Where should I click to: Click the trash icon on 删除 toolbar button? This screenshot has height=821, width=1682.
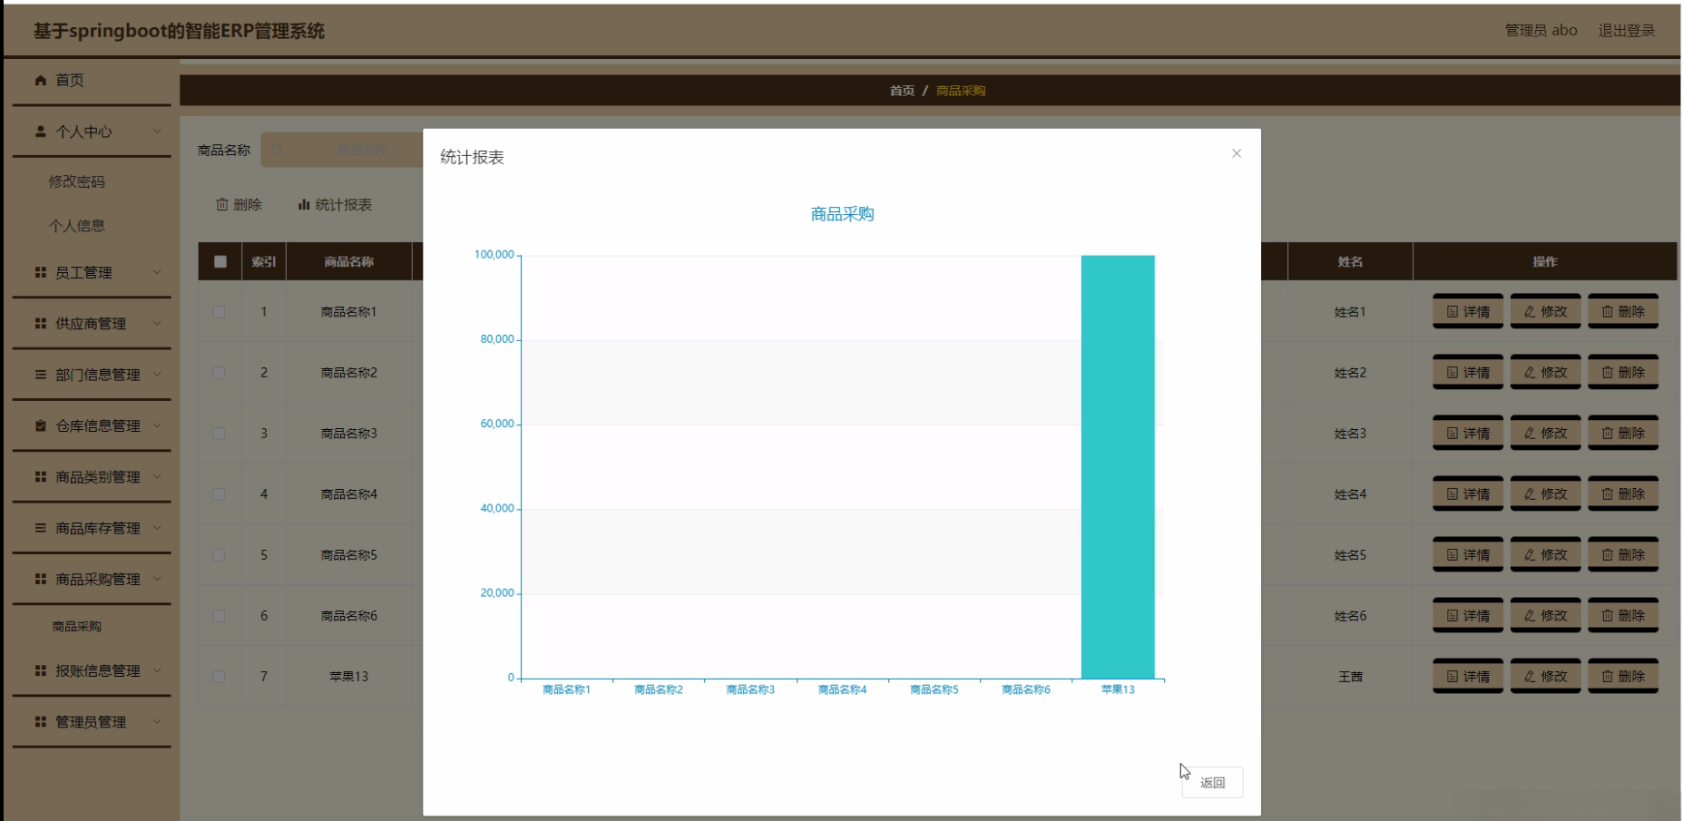(x=220, y=204)
